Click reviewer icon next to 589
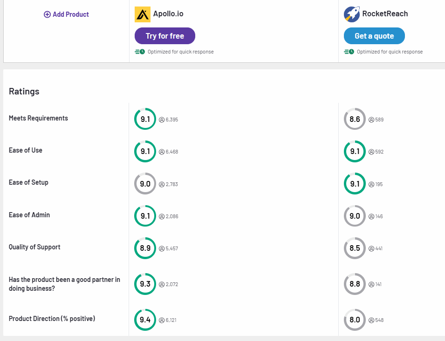The width and height of the screenshot is (445, 341). click(x=371, y=120)
